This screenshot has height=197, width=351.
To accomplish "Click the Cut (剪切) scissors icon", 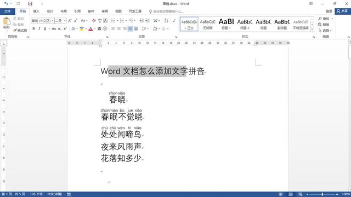I will [15, 19].
